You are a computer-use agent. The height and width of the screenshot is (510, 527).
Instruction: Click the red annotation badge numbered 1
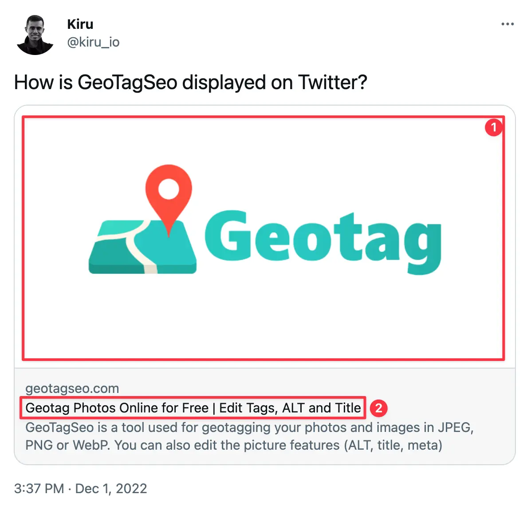(x=493, y=127)
